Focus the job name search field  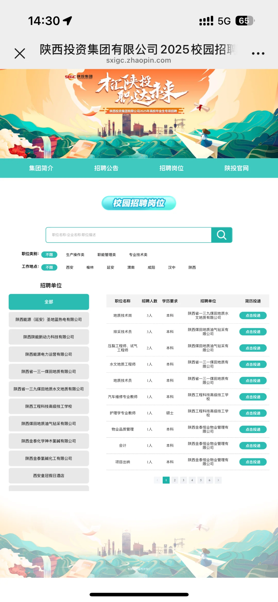tap(128, 235)
